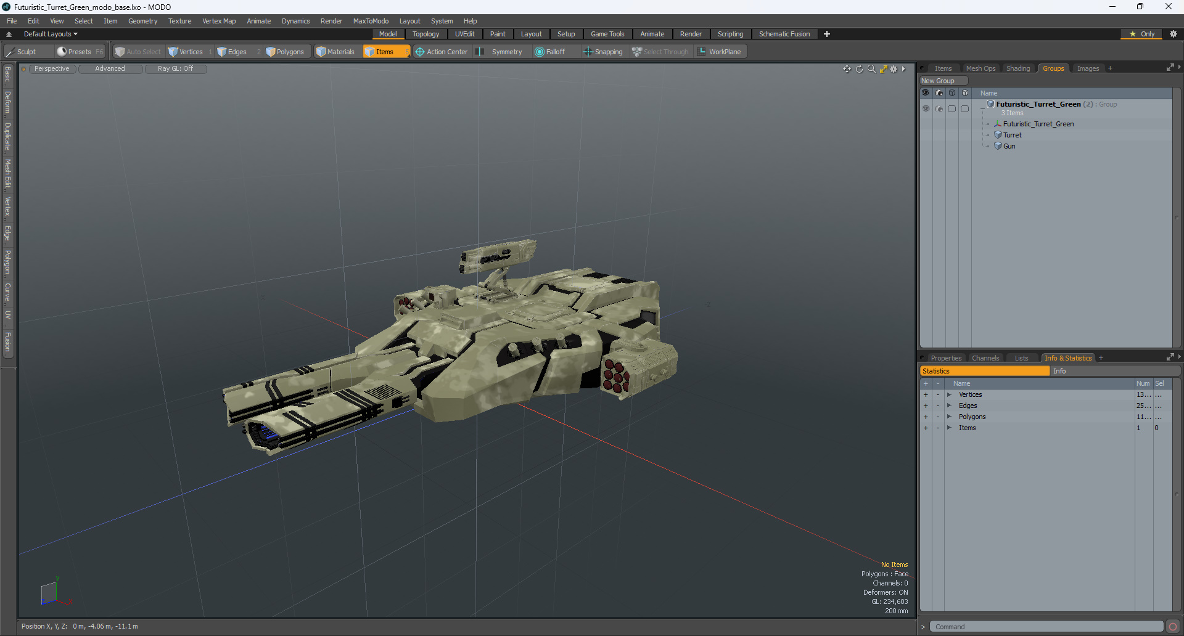Click the New Group button
Screen dimensions: 1184x636
943,81
